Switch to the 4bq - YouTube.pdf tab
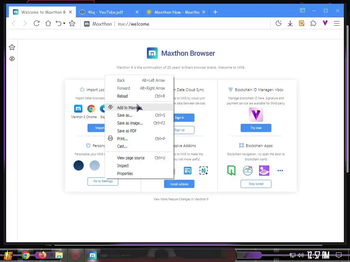 tap(109, 12)
